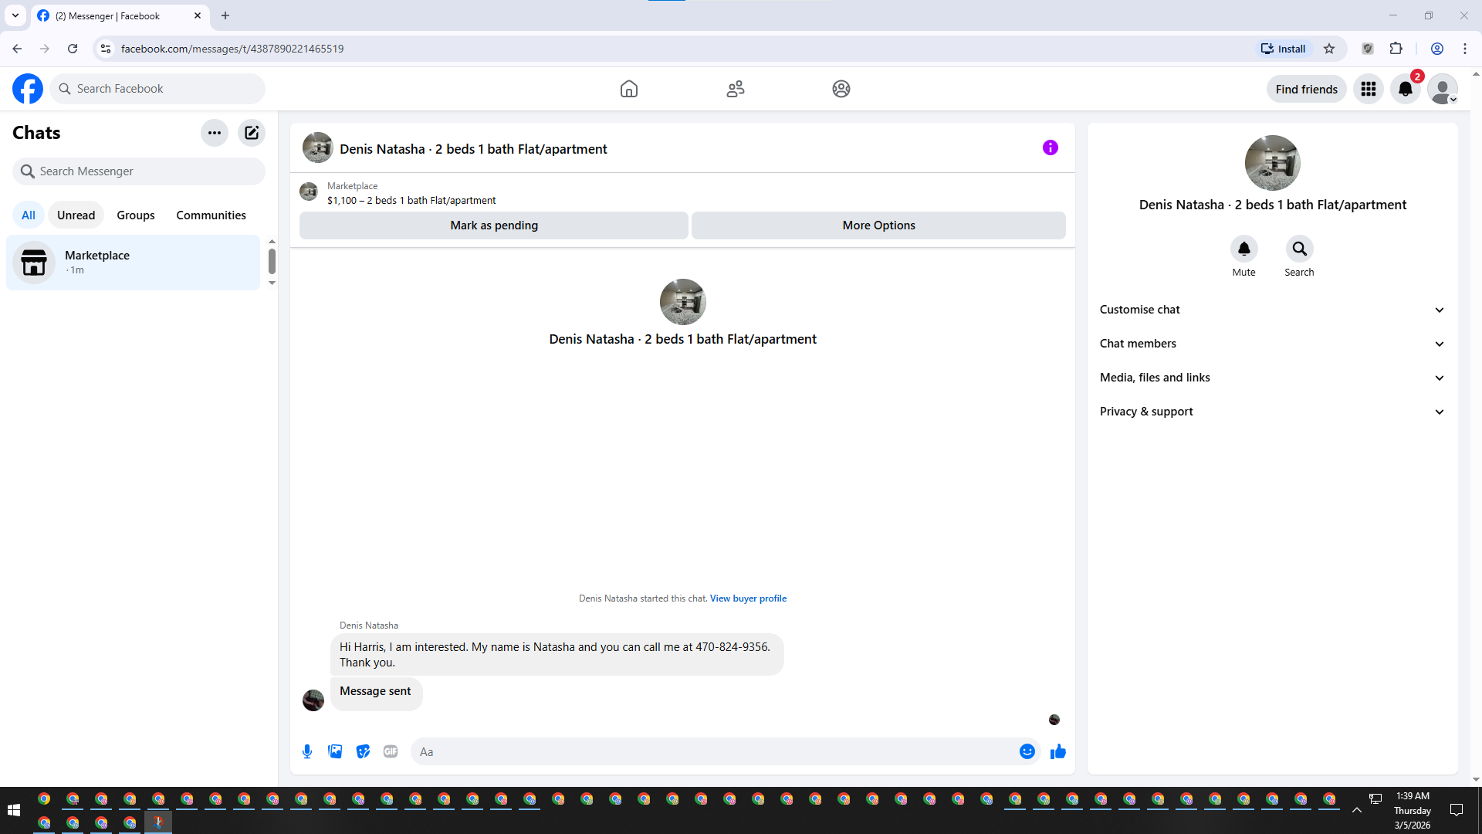Open Chrome's three-dot menu
This screenshot has height=834, width=1482.
pyautogui.click(x=1465, y=49)
